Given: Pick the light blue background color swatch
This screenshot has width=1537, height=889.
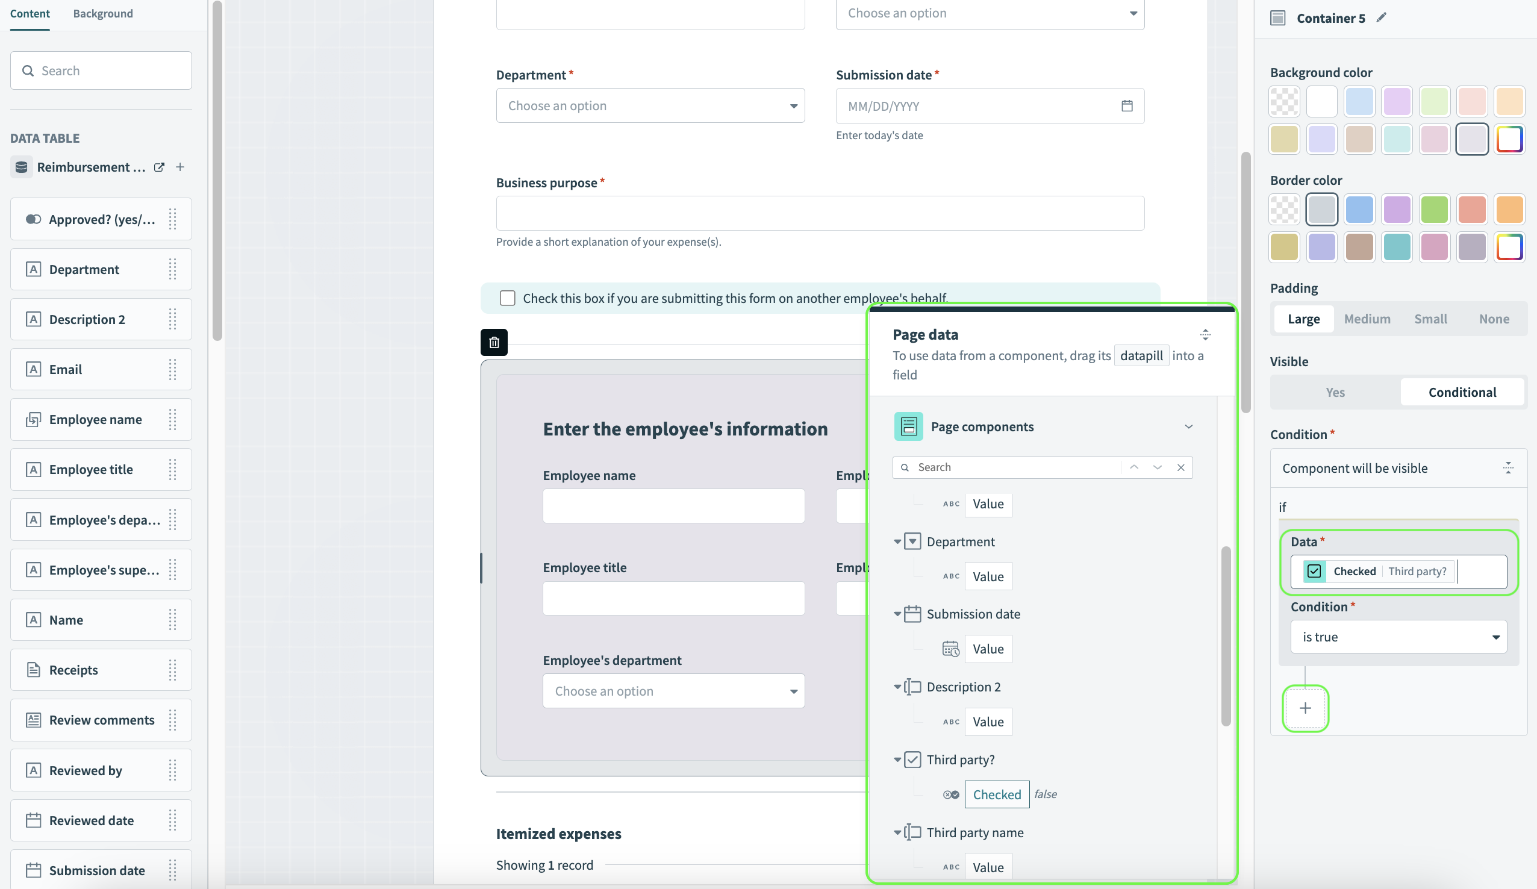Looking at the screenshot, I should tap(1359, 101).
